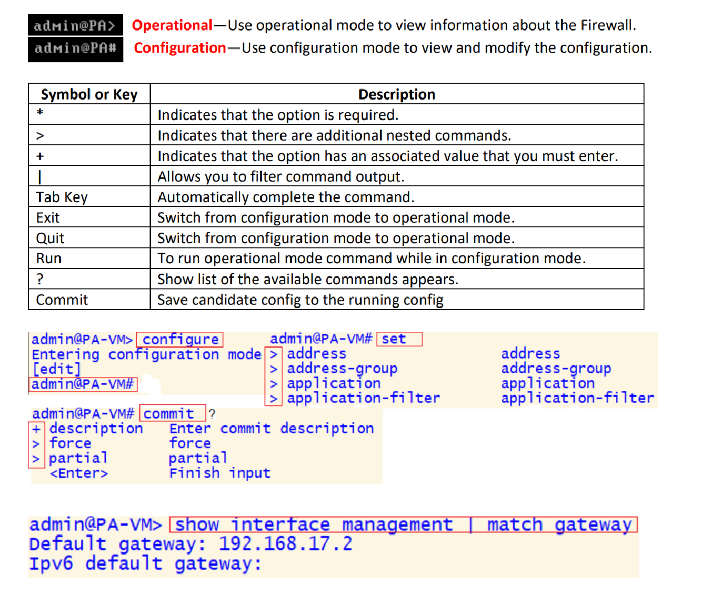702x594 pixels.
Task: Select the 'Run' table cell
Action: (89, 258)
